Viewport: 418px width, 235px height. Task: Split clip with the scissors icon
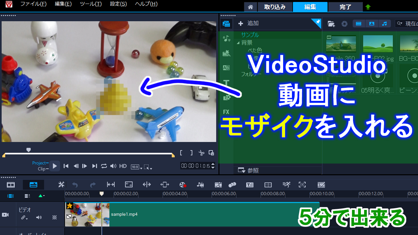tap(201, 153)
